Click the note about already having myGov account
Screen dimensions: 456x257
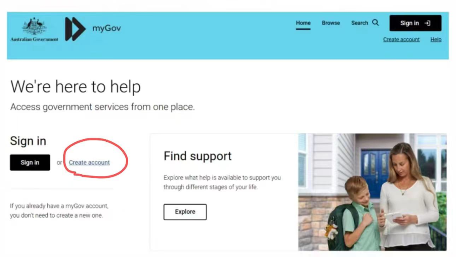[59, 211]
